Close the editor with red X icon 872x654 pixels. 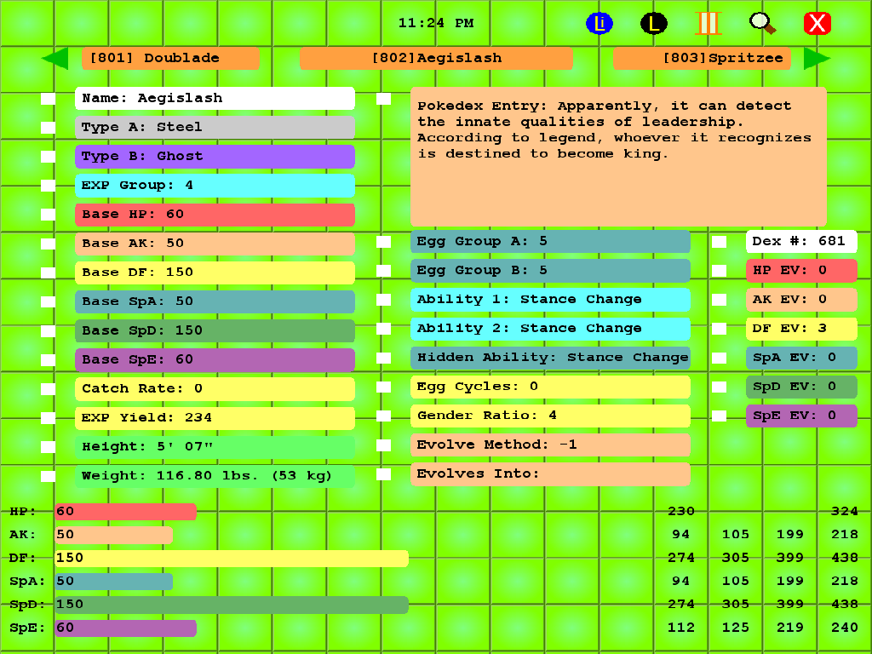pos(817,23)
